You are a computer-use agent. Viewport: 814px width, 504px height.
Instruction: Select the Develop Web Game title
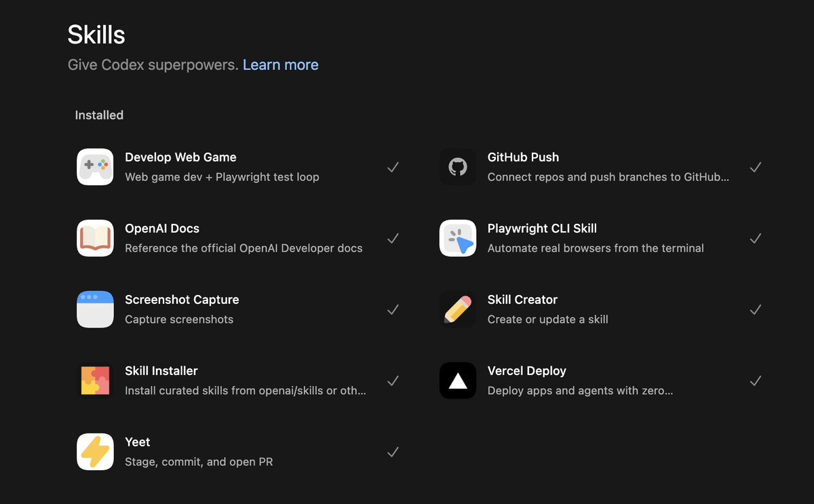click(x=180, y=157)
